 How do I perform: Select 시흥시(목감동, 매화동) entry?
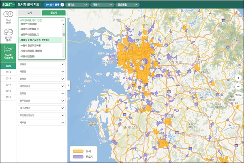coord(40,51)
